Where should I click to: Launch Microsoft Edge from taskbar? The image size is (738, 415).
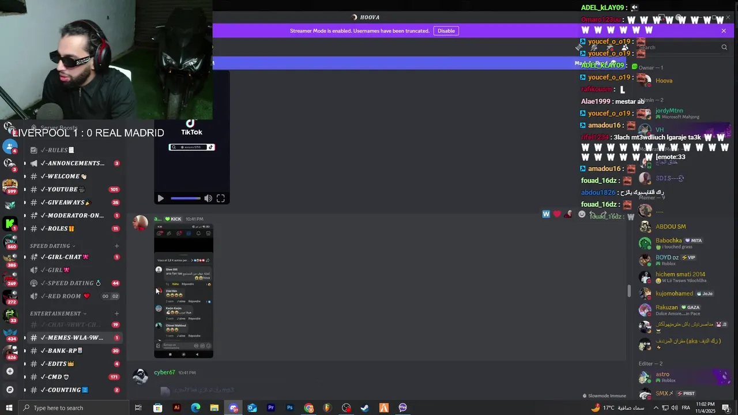point(195,408)
